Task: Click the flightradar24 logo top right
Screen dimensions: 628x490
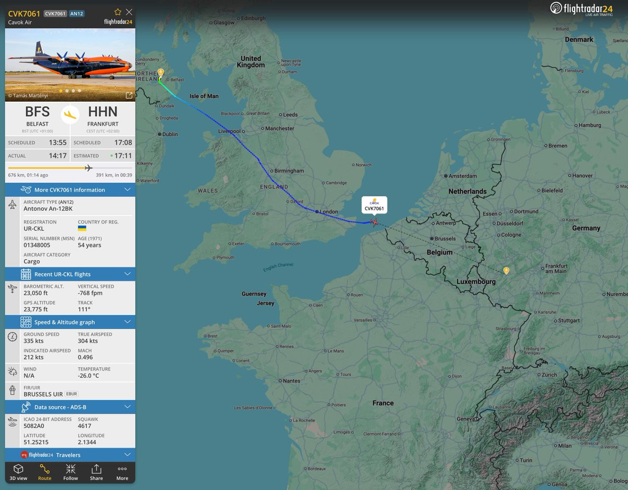Action: (581, 9)
